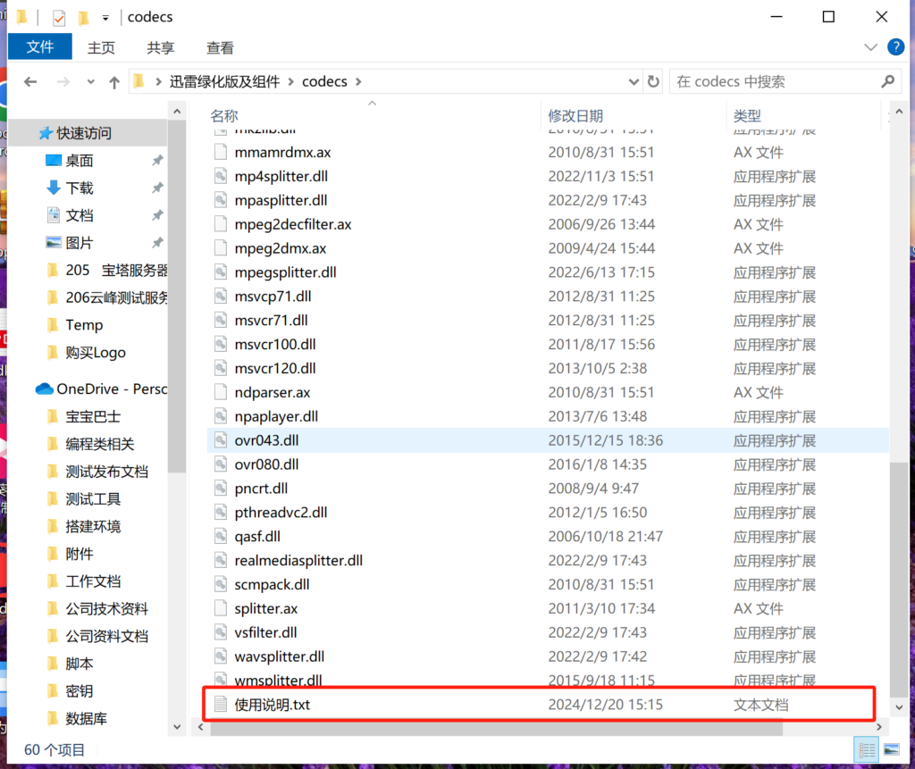Image resolution: width=915 pixels, height=769 pixels.
Task: Click the Up directory arrow
Action: point(114,82)
